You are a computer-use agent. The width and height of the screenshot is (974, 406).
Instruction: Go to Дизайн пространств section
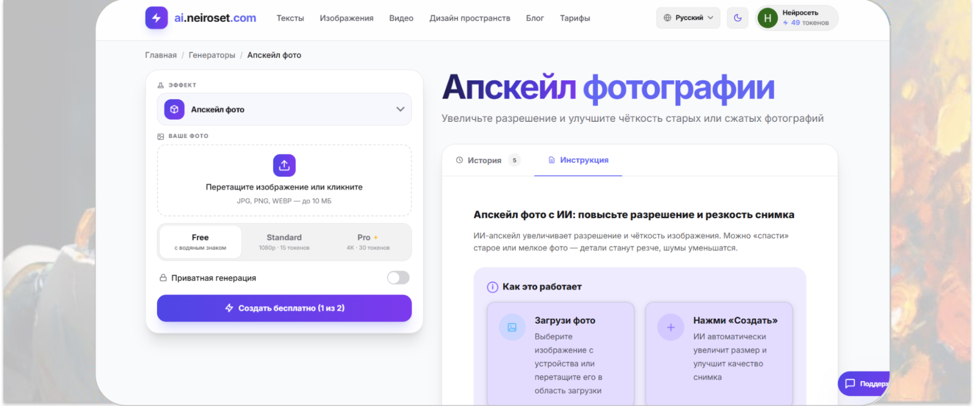coord(470,18)
